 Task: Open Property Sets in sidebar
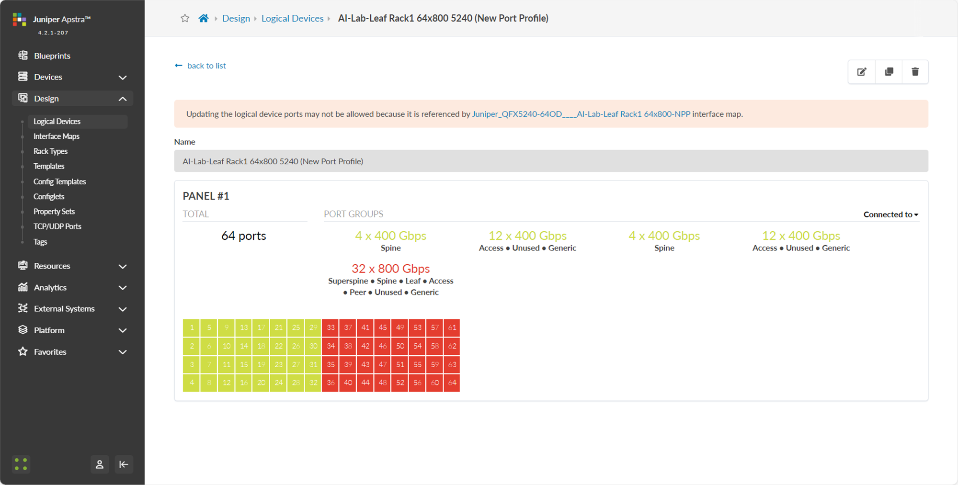pyautogui.click(x=54, y=211)
